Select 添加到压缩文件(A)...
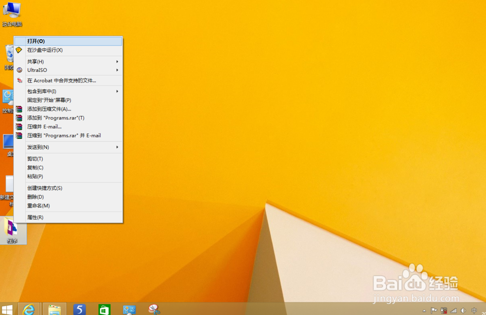The width and height of the screenshot is (486, 315). (x=68, y=109)
